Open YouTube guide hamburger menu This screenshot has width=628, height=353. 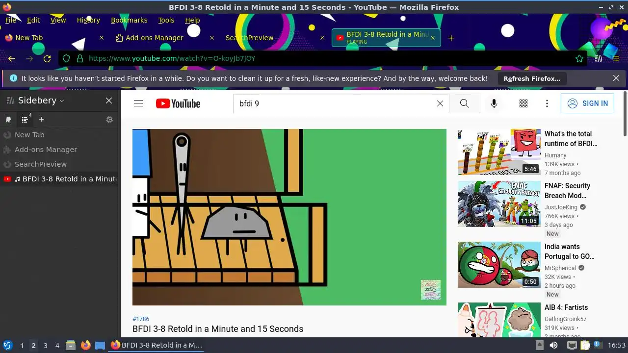[x=138, y=103]
